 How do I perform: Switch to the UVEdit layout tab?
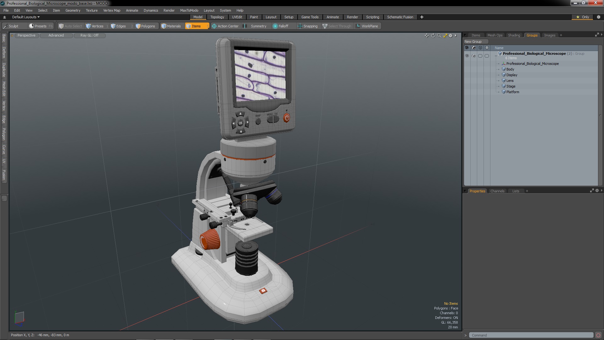(237, 17)
